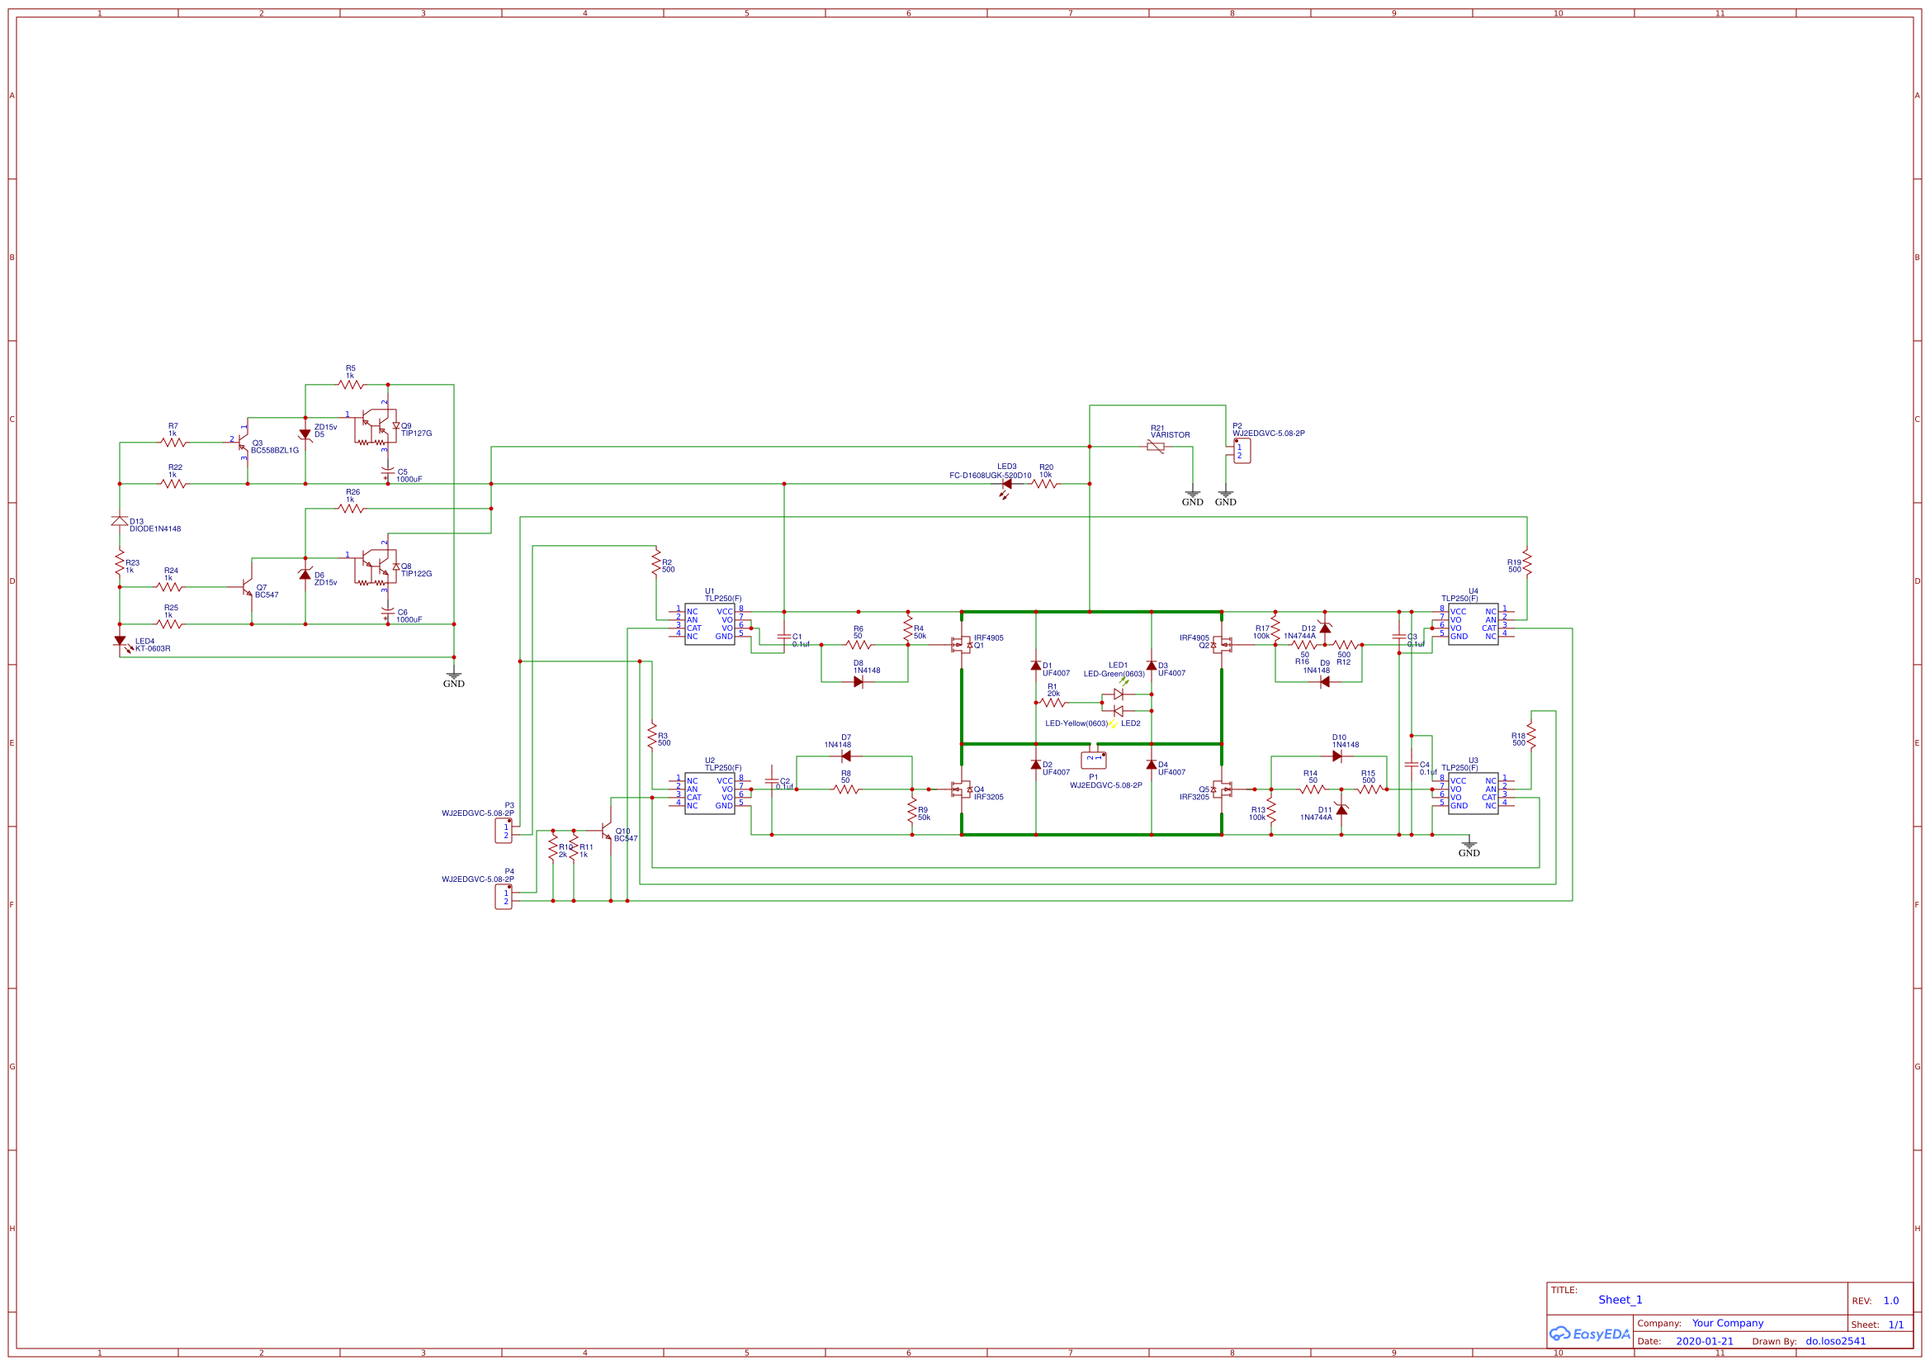The image size is (1930, 1365).
Task: Select the Q1 IRF4905 MOSFET symbol
Action: (960, 645)
